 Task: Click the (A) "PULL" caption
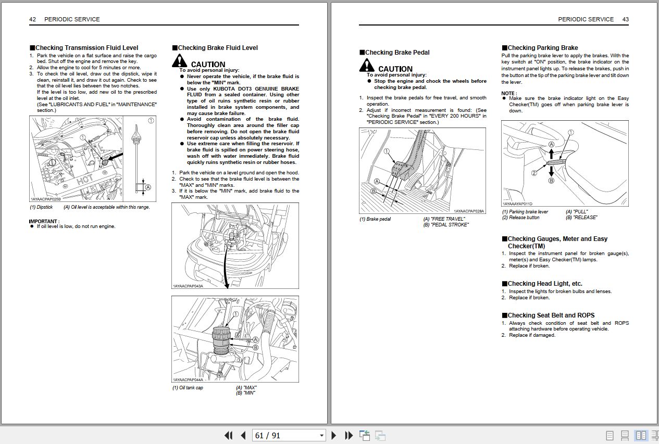pyautogui.click(x=577, y=212)
